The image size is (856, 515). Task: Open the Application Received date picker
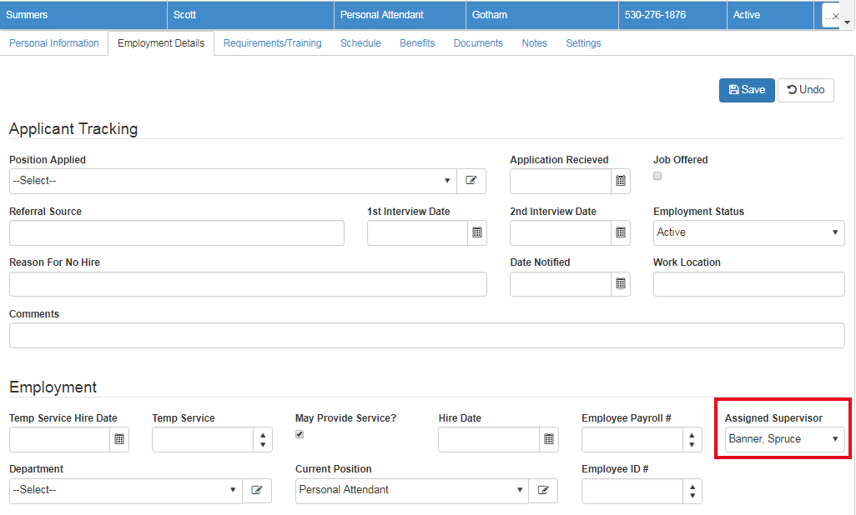(x=620, y=181)
